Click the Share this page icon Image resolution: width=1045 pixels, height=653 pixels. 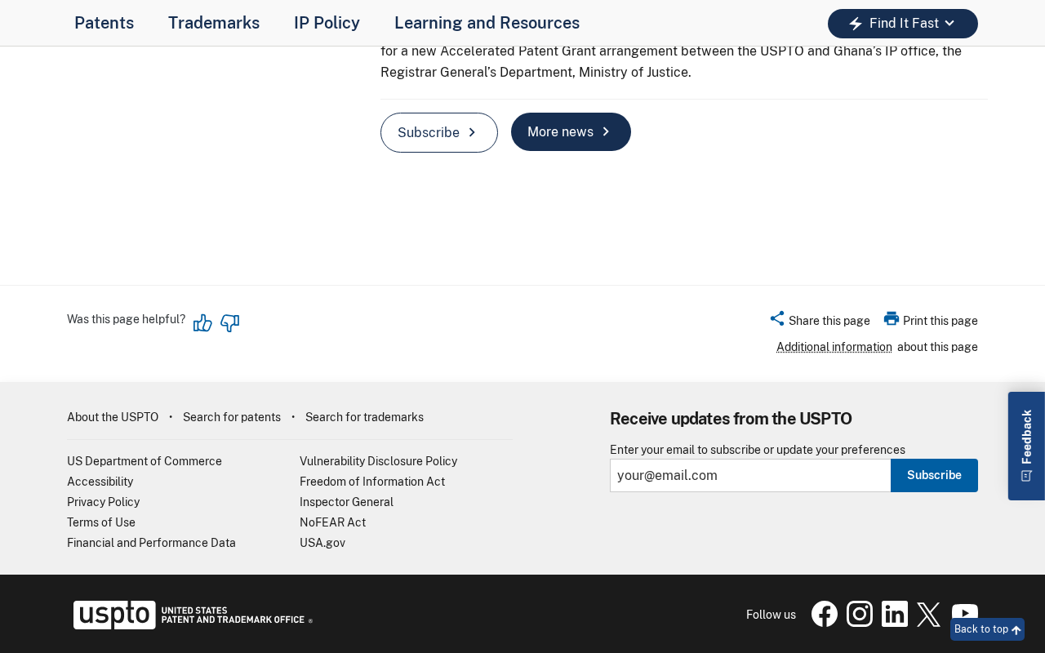777,319
